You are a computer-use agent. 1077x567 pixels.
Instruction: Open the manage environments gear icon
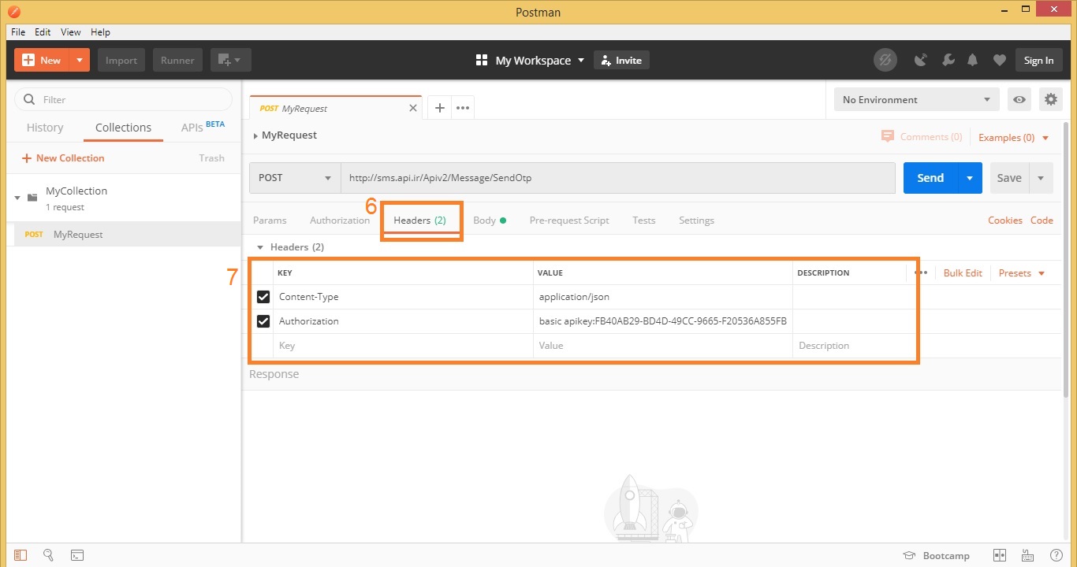click(x=1050, y=99)
